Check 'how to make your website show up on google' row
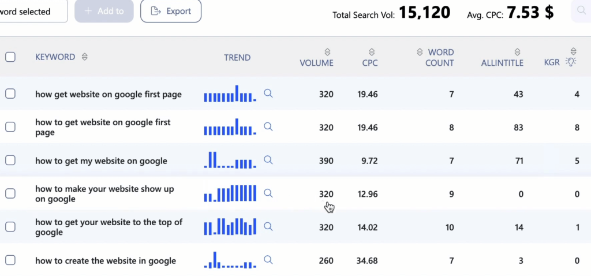This screenshot has height=276, width=591. (10, 193)
